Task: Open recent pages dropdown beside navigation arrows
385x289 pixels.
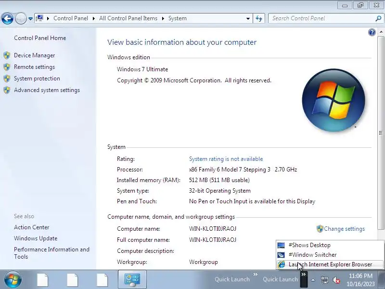Action: pos(30,19)
